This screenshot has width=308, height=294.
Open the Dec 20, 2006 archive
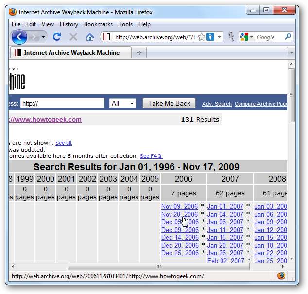click(x=180, y=245)
